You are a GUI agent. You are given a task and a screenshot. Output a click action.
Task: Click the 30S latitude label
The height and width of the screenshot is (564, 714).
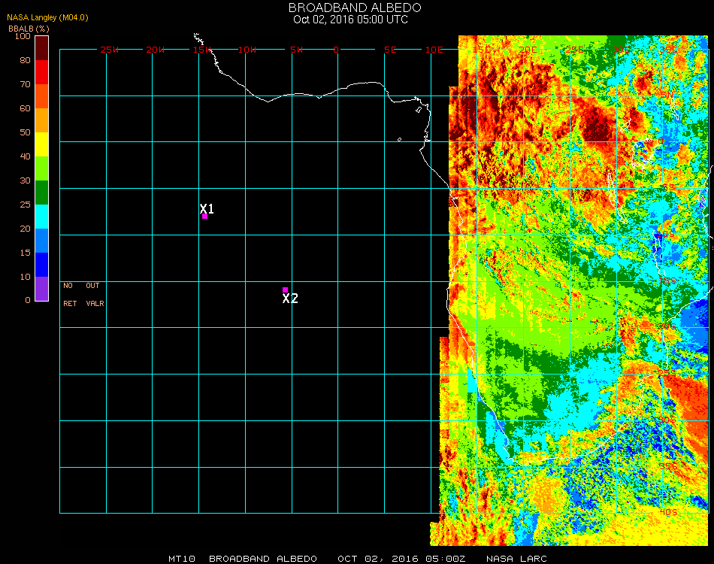coord(667,420)
